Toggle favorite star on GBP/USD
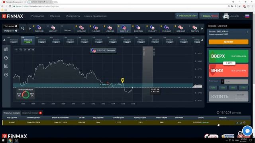This screenshot has width=255, height=143. point(76,26)
